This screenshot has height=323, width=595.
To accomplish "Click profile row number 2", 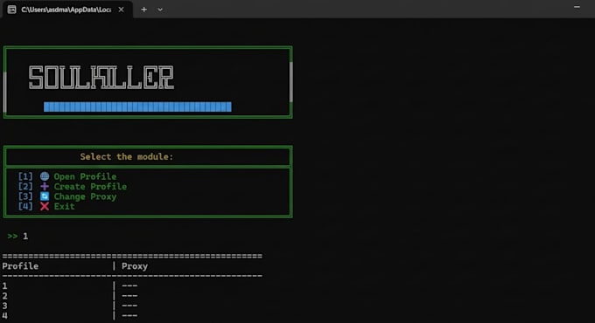I will tap(4, 296).
